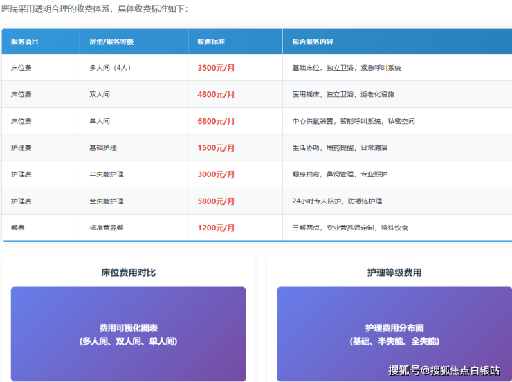Click the 包含服务内容 column header
512x382 pixels.
[x=313, y=42]
